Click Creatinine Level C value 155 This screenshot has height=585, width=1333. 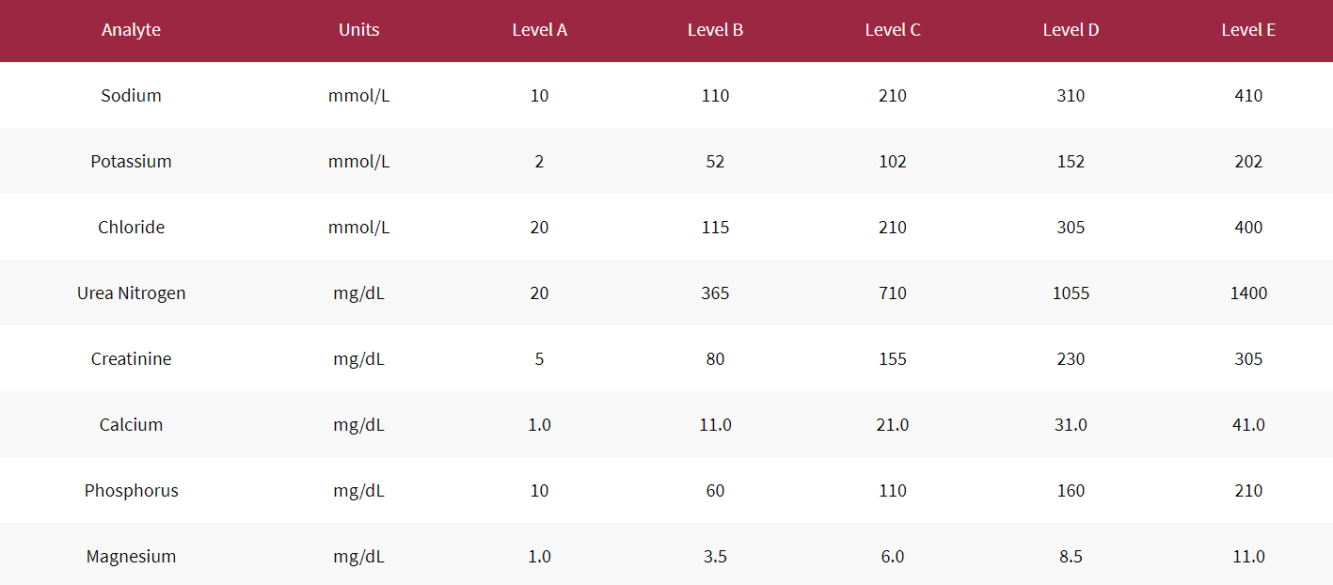[x=893, y=359]
